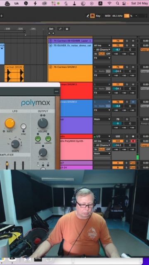149x265 pixels.
Task: Select the Carmen SHUM 2 clip in arrangement
Action: (x=14, y=74)
